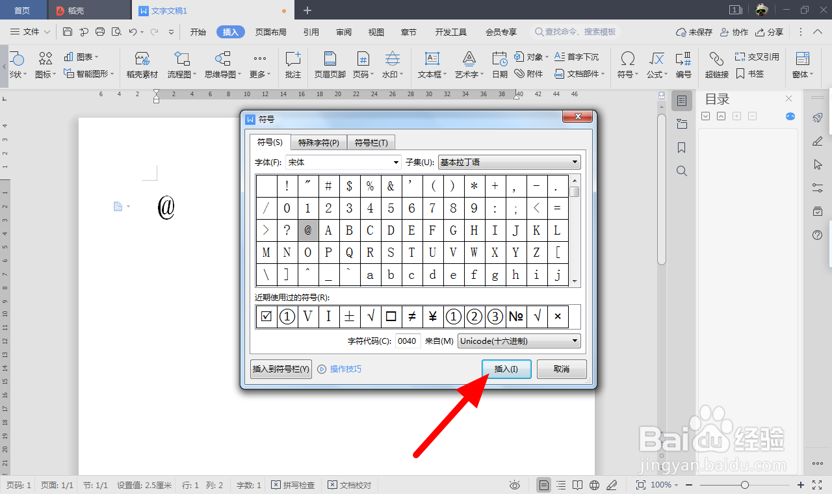Open the Word Art icon
Image resolution: width=832 pixels, height=494 pixels.
(469, 65)
